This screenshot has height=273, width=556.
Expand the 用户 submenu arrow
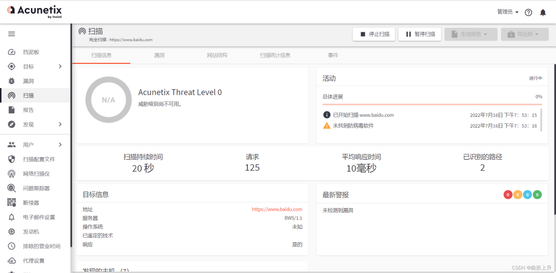pos(60,145)
